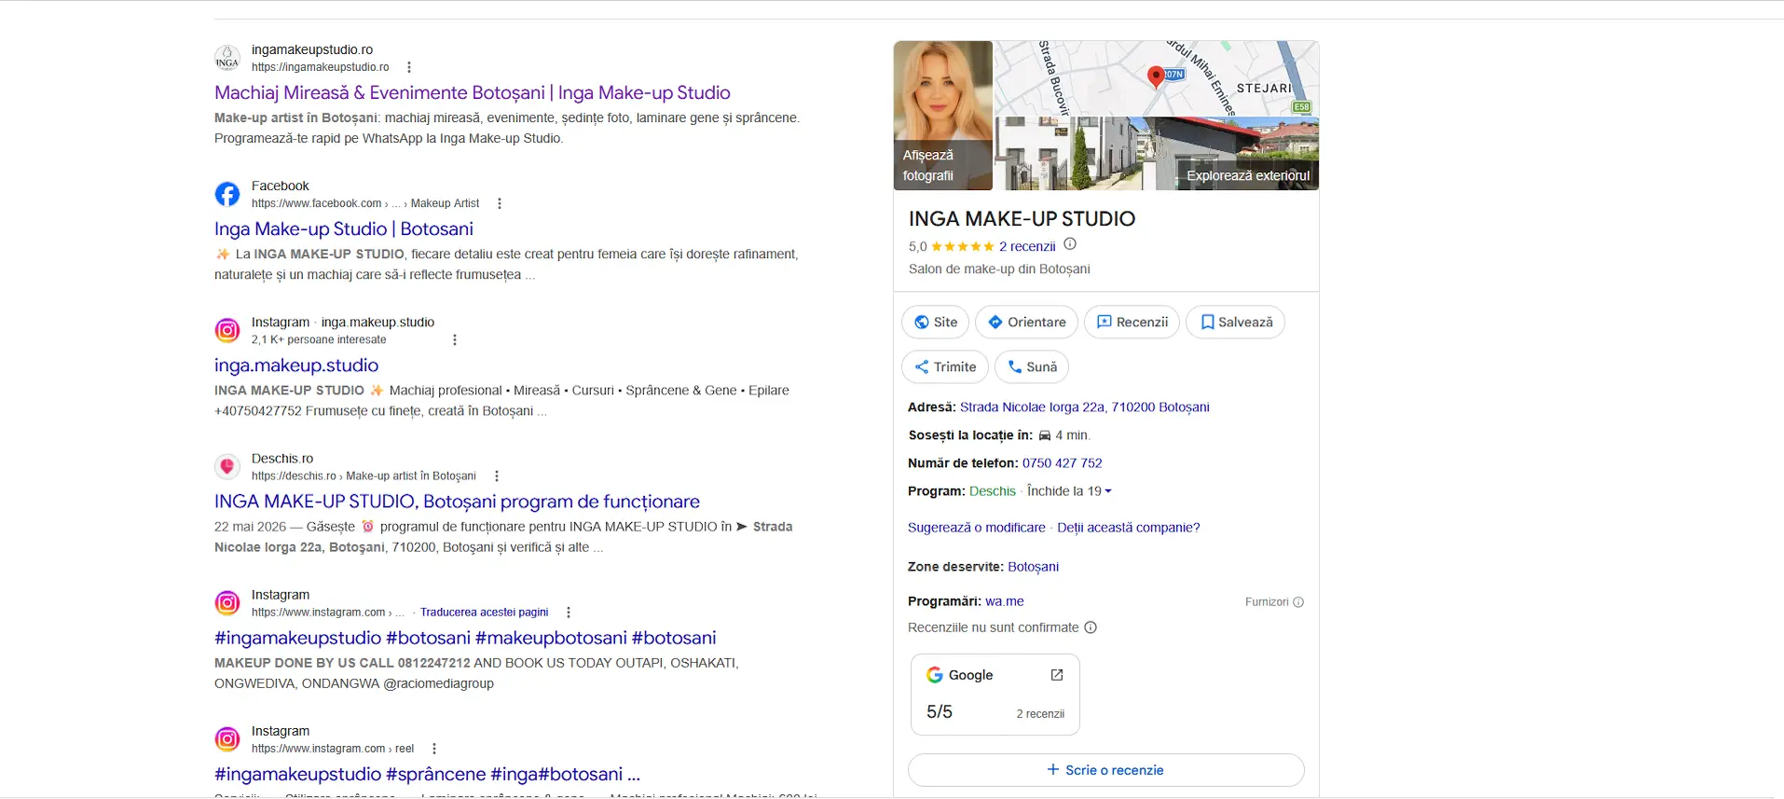1784x799 pixels.
Task: Click the ingamakeupstudio.ro INGA favicon
Action: point(227,58)
